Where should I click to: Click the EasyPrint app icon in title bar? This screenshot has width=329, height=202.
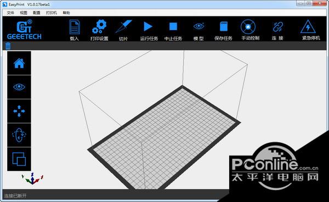tap(4, 4)
